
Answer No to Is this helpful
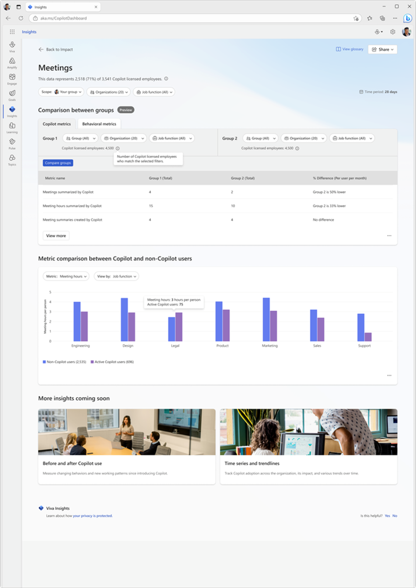(x=395, y=516)
